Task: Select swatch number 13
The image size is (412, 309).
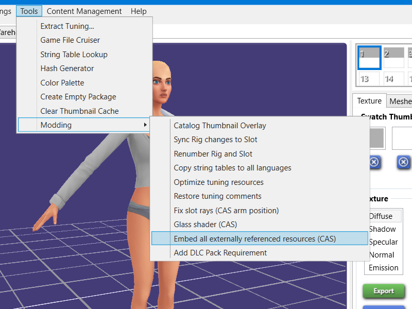Action: click(x=369, y=79)
